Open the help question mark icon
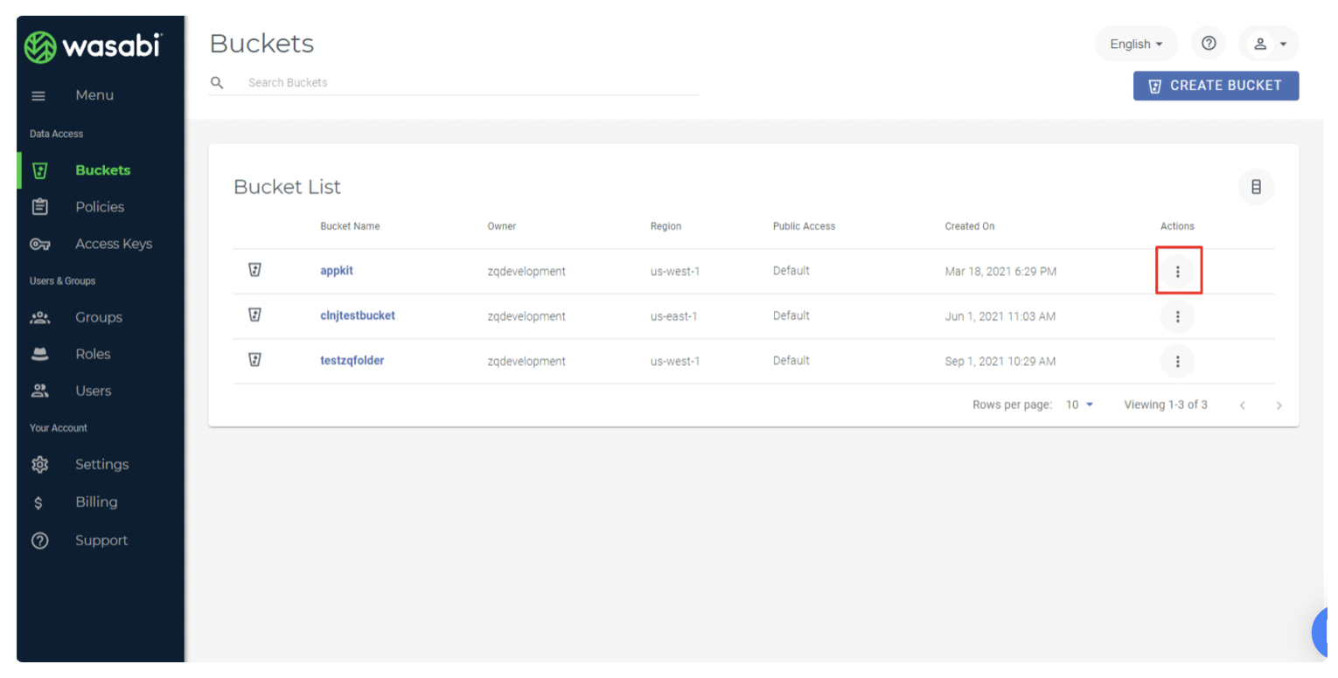Screen dimensions: 1338x678 [1209, 44]
